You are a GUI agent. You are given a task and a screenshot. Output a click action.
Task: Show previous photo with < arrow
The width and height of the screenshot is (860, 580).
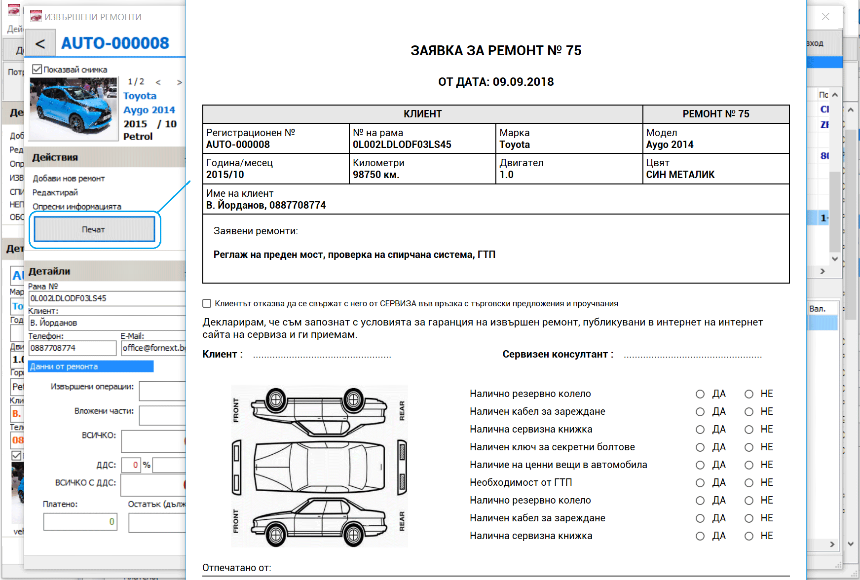[x=158, y=82]
